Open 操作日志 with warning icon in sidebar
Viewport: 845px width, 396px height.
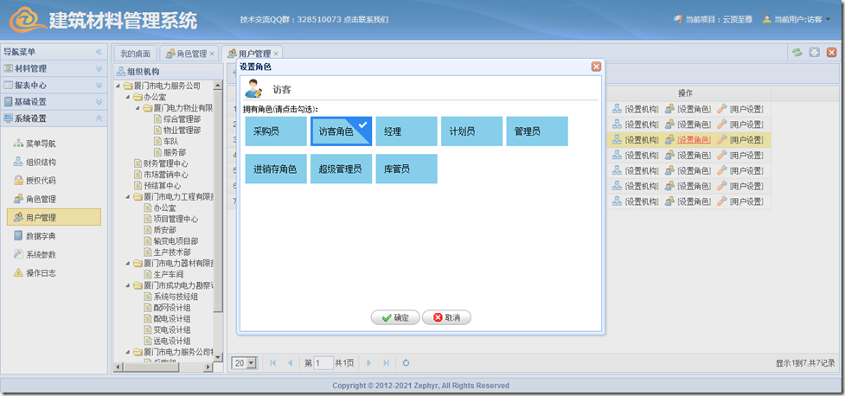click(x=41, y=273)
